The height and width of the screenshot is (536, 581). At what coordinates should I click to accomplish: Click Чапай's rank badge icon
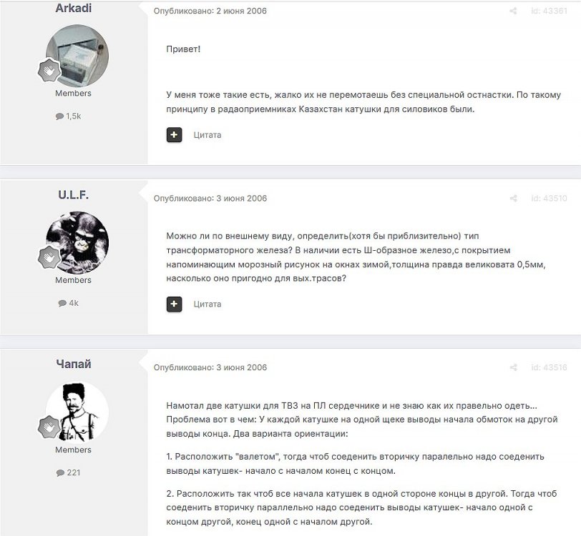[x=49, y=427]
